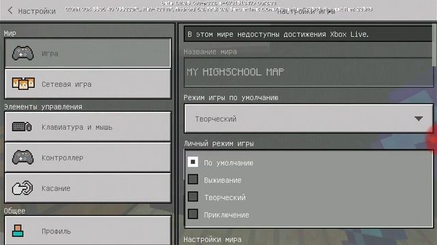This screenshot has width=437, height=245.
Task: Click the Название мира label
Action: click(210, 52)
